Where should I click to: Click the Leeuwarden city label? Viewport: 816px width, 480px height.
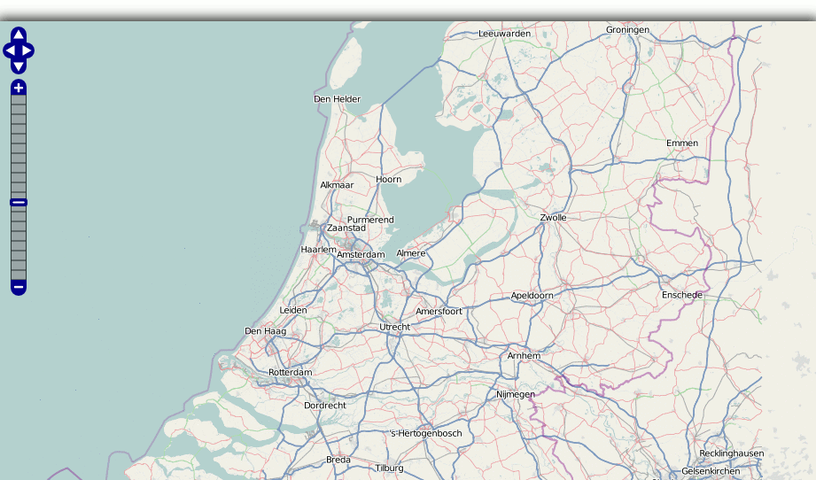[x=504, y=34]
